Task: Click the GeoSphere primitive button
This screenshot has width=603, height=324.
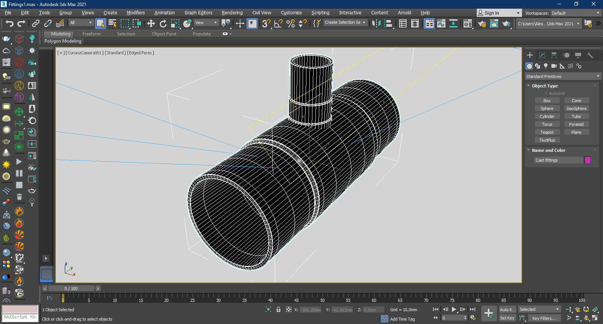Action: 576,109
